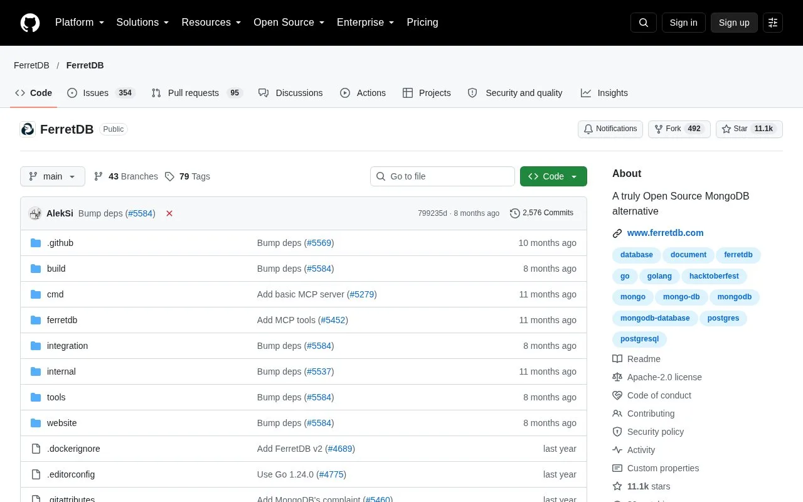Image resolution: width=803 pixels, height=502 pixels.
Task: Click the Security policy shield icon
Action: pyautogui.click(x=617, y=432)
